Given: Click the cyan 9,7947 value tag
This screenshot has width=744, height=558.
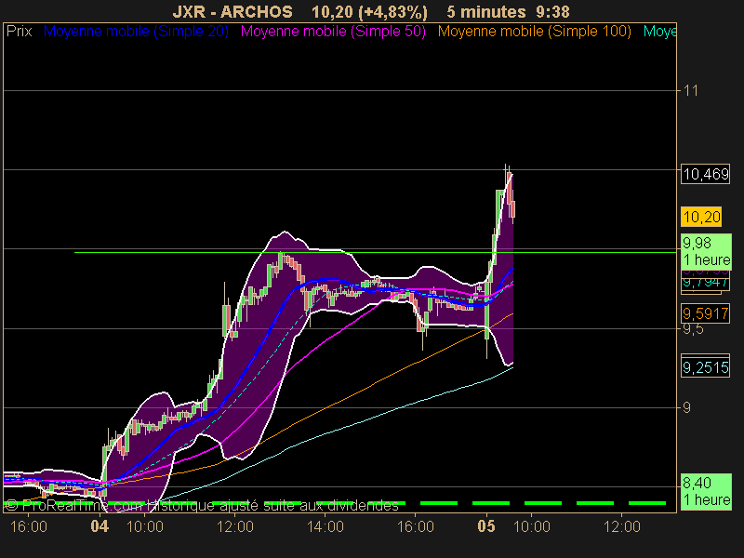Looking at the screenshot, I should pos(705,283).
